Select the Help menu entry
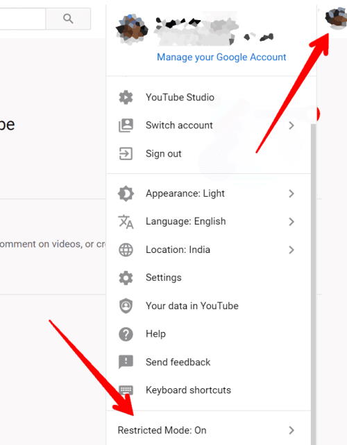 click(x=209, y=334)
